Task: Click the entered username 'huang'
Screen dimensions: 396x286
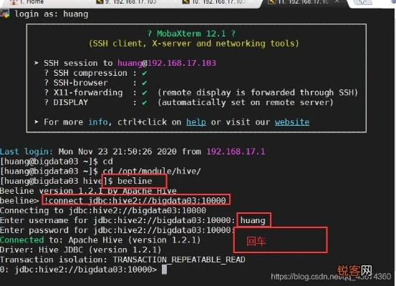Action: [253, 220]
